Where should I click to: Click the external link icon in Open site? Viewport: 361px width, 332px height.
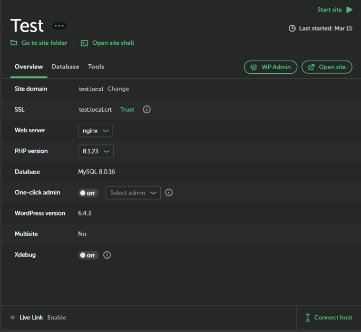click(311, 67)
